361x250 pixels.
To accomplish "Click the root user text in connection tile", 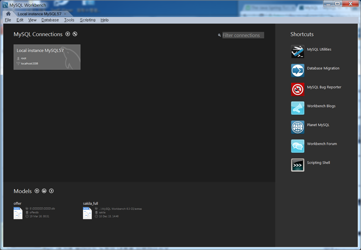I will [24, 58].
